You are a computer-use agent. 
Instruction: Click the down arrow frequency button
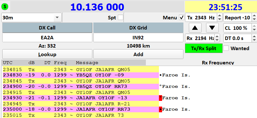[212, 28]
